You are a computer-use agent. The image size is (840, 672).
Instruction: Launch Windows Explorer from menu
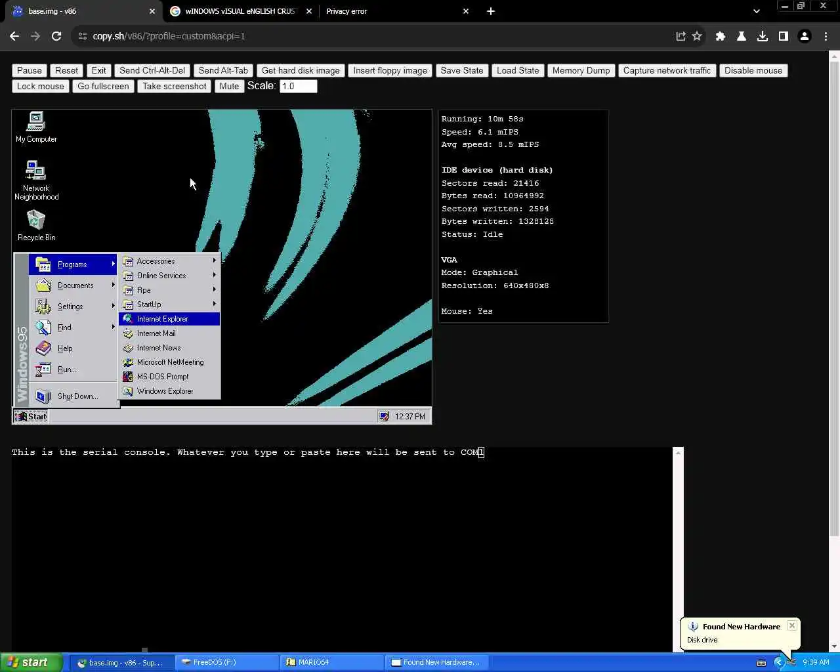tap(169, 391)
